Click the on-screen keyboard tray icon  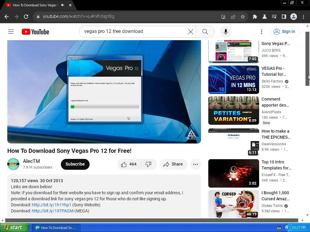click(279, 228)
